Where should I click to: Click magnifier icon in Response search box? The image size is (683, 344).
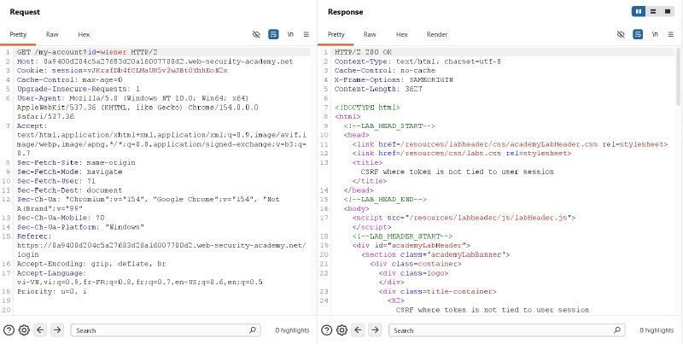point(617,330)
